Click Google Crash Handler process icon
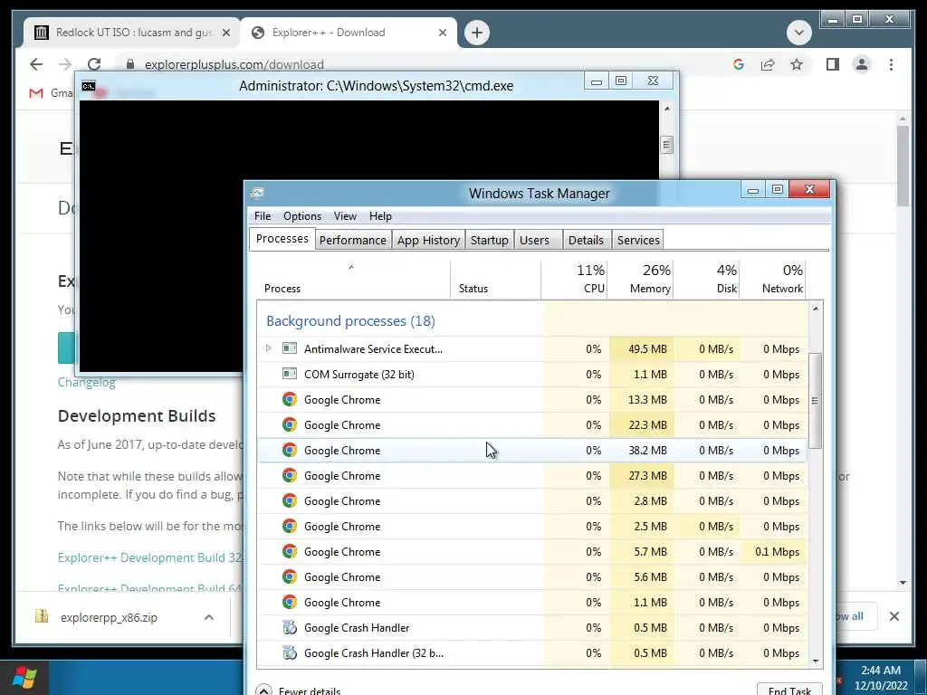This screenshot has width=927, height=695. point(289,628)
